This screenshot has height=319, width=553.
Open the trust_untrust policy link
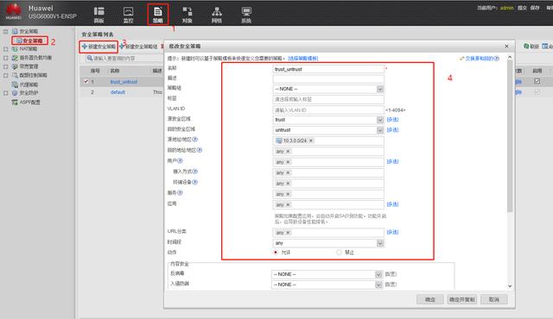(x=124, y=82)
